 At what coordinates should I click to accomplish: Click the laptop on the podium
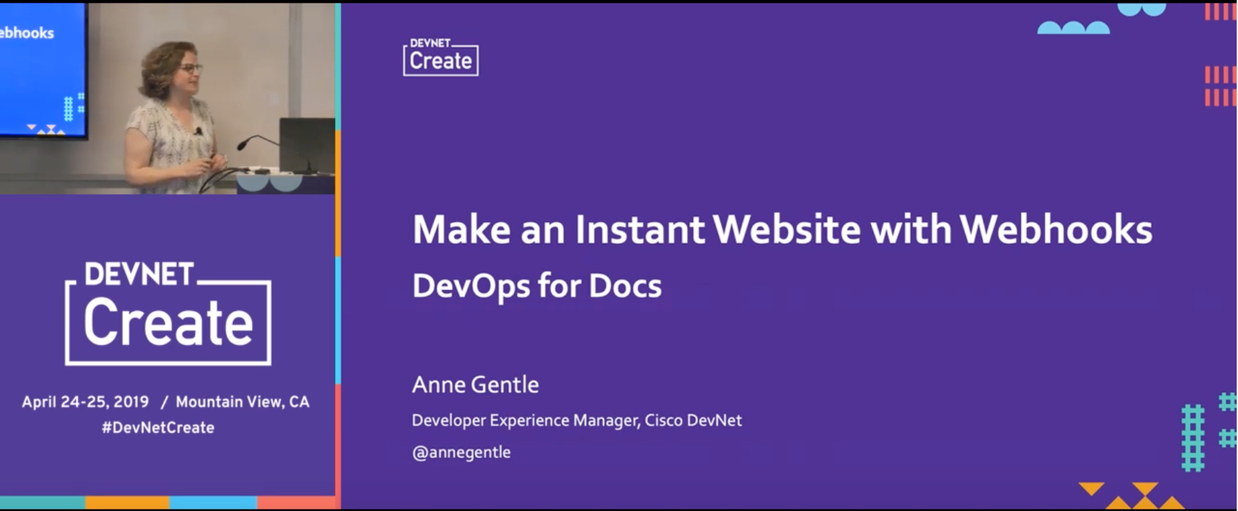click(x=307, y=145)
